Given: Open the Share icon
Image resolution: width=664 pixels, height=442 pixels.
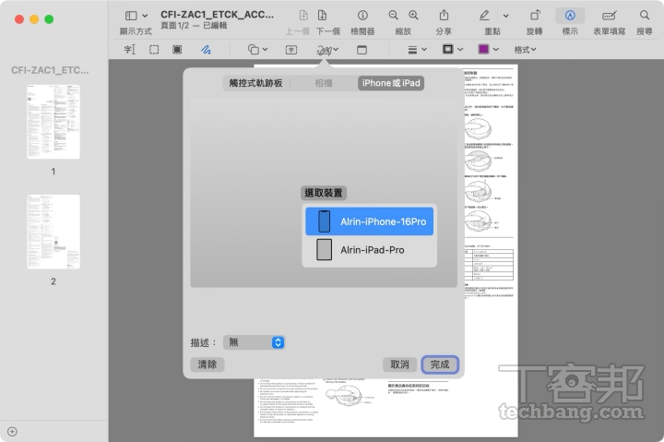Looking at the screenshot, I should (x=444, y=16).
